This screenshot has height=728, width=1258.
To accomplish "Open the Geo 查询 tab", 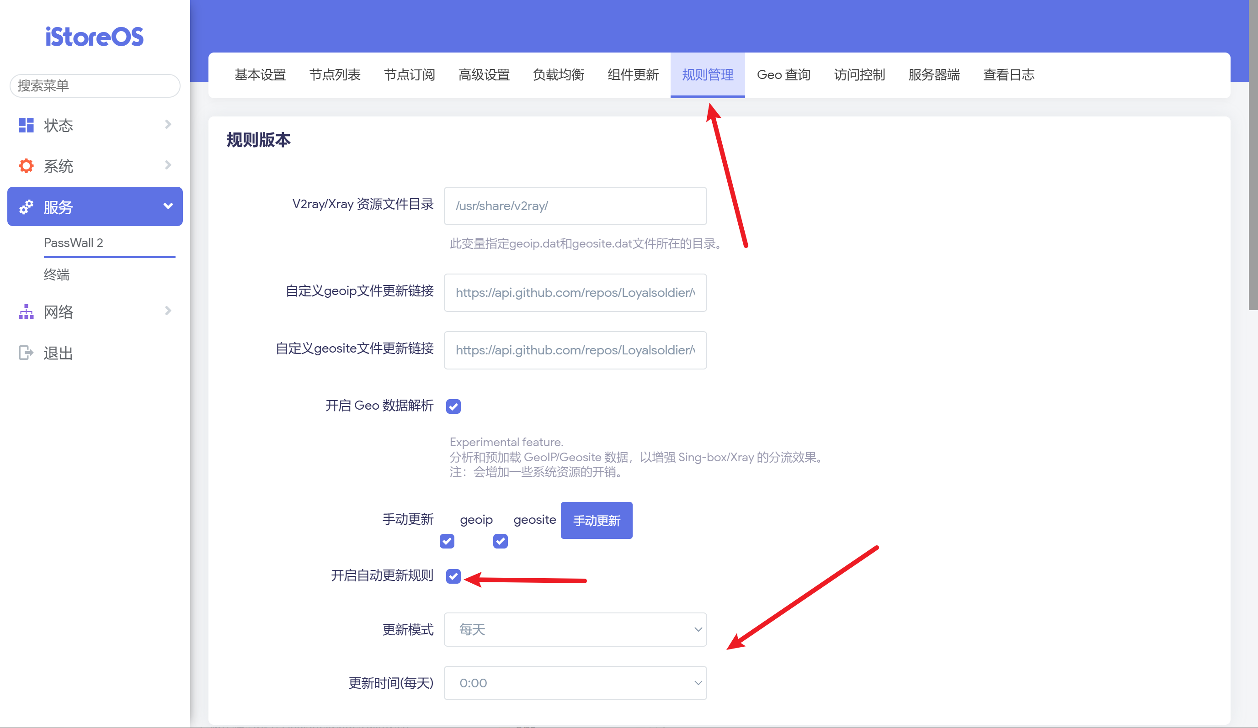I will [x=783, y=75].
